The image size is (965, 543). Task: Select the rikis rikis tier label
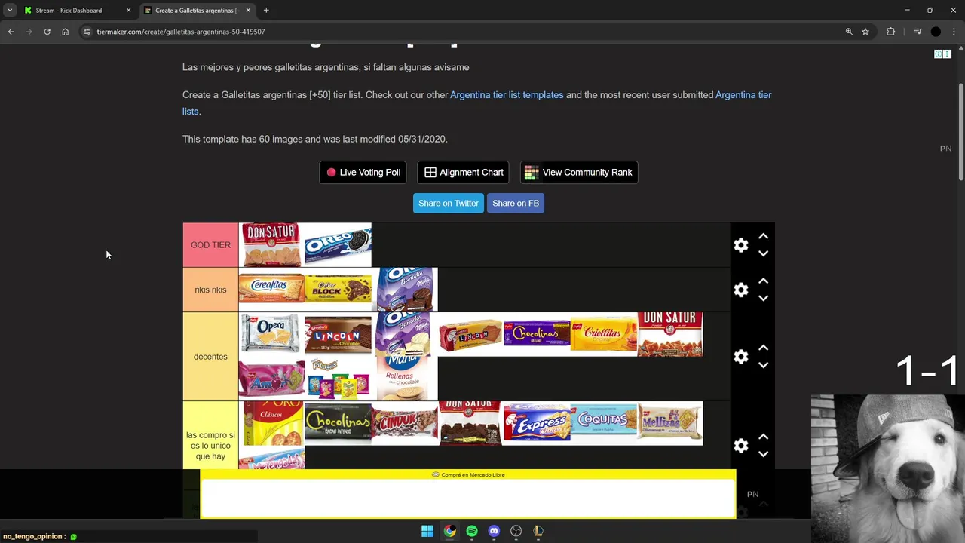click(x=210, y=290)
